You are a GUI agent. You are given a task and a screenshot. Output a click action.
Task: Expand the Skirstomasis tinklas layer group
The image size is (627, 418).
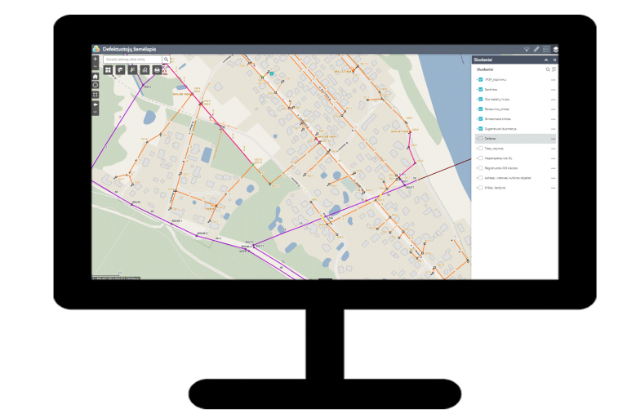click(x=476, y=119)
